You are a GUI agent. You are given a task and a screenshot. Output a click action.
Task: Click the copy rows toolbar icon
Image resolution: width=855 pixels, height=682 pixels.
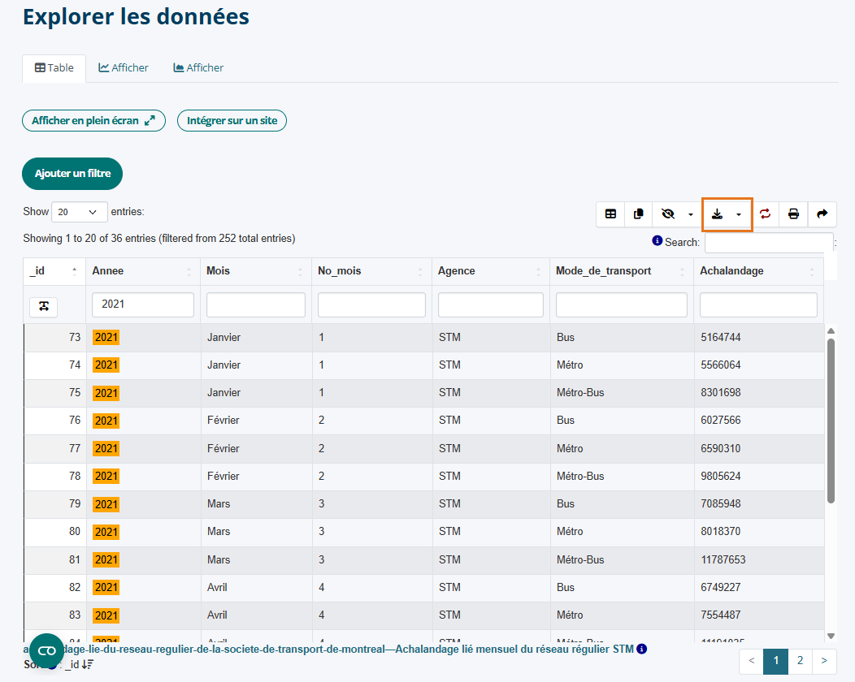coord(639,214)
